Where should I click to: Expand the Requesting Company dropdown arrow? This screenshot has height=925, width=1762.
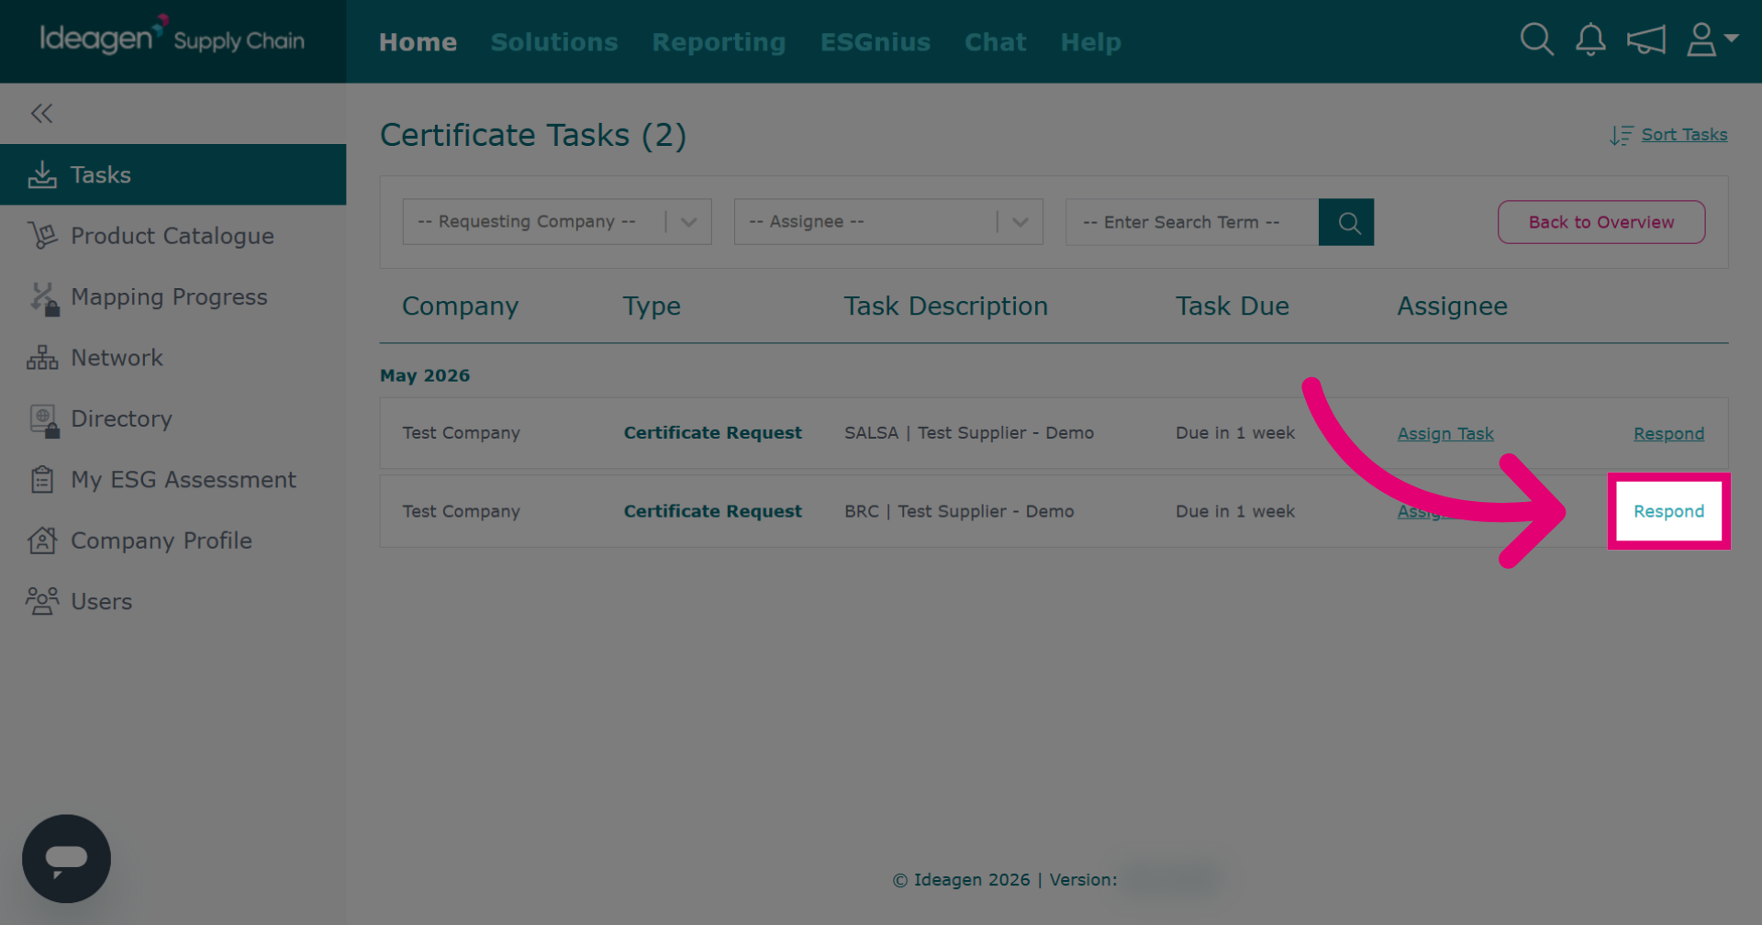689,222
